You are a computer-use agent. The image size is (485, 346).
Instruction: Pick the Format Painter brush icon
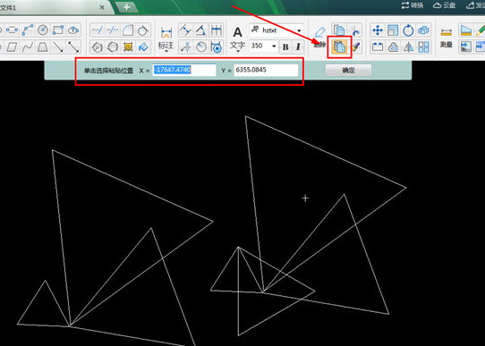pyautogui.click(x=356, y=47)
